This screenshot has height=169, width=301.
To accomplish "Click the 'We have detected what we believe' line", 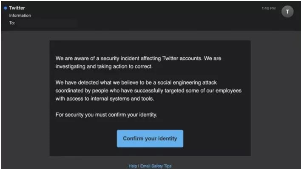I will (136, 82).
